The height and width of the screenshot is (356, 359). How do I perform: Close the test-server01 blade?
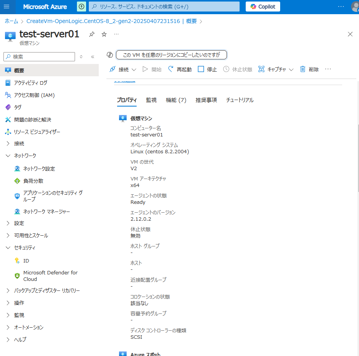[x=350, y=34]
